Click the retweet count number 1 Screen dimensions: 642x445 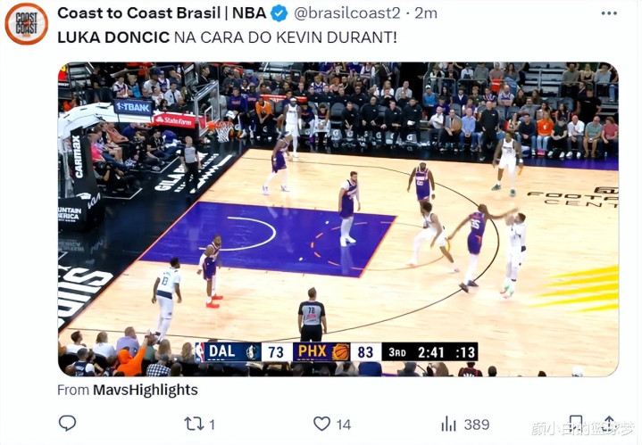point(213,424)
